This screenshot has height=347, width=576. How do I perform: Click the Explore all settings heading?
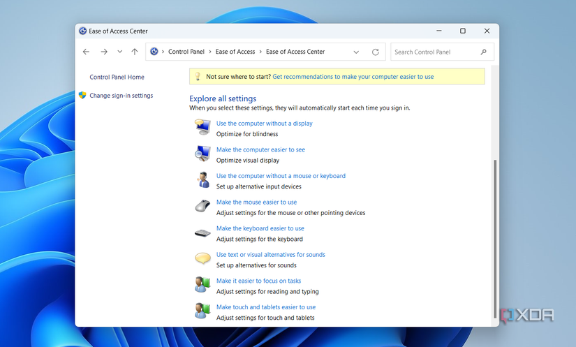point(223,98)
